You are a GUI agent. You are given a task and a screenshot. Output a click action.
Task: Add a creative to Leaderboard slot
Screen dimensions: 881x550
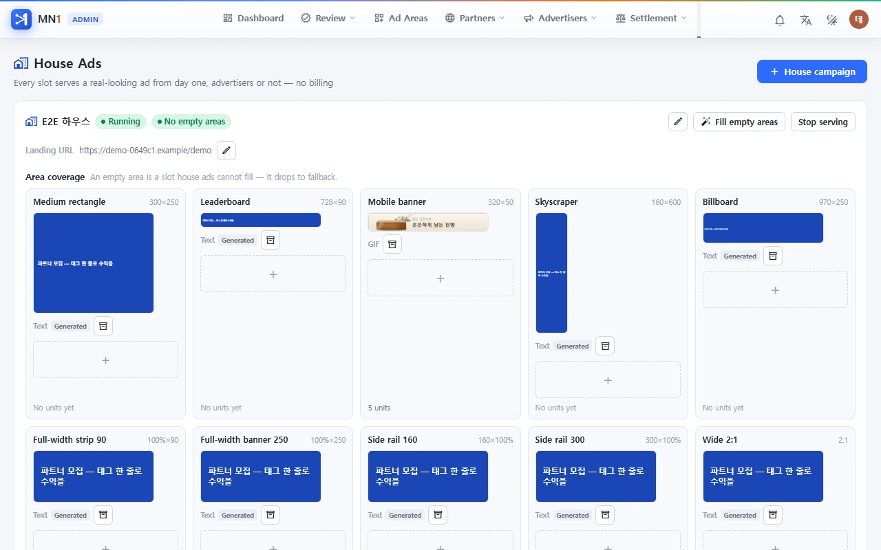click(x=273, y=274)
